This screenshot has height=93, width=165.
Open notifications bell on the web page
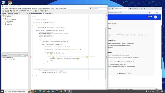148,17
